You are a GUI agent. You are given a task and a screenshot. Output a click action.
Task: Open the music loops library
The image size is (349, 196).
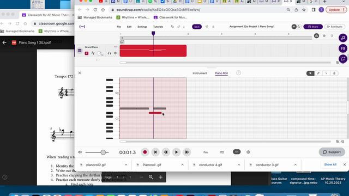coord(343,38)
